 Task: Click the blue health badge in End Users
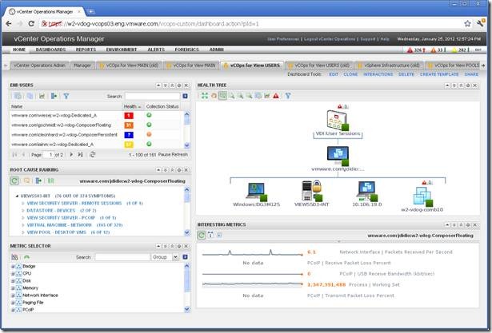[x=129, y=135]
